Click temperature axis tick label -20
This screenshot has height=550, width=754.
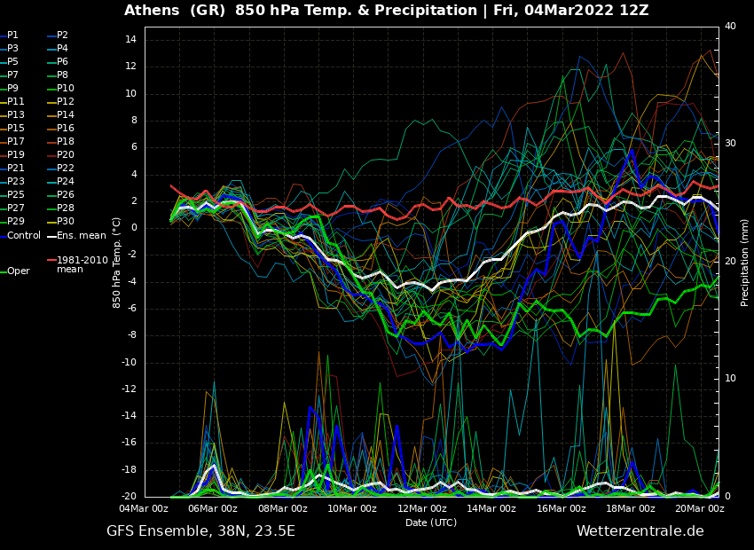pyautogui.click(x=129, y=497)
